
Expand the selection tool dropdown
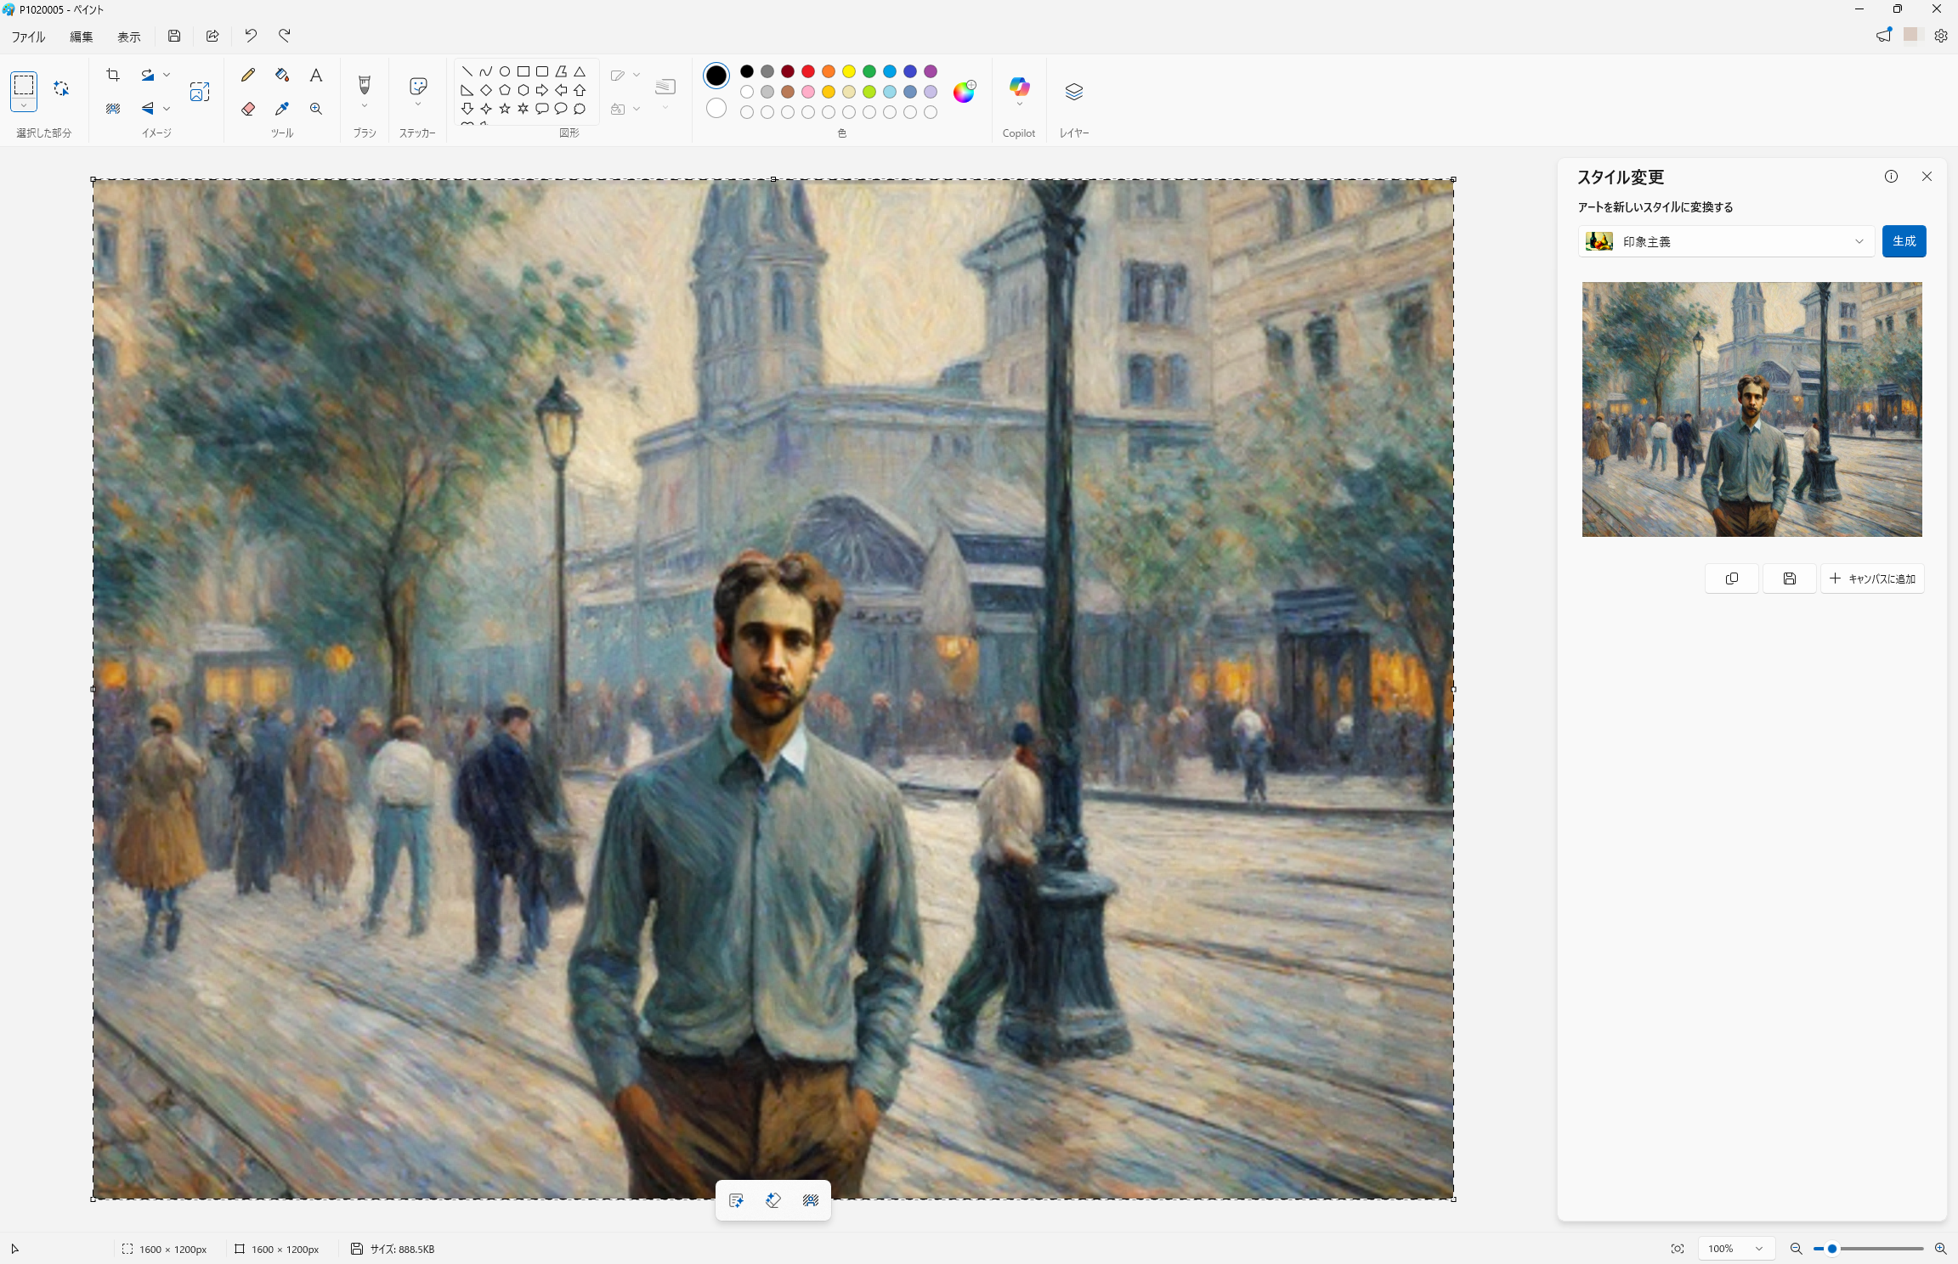tap(24, 106)
